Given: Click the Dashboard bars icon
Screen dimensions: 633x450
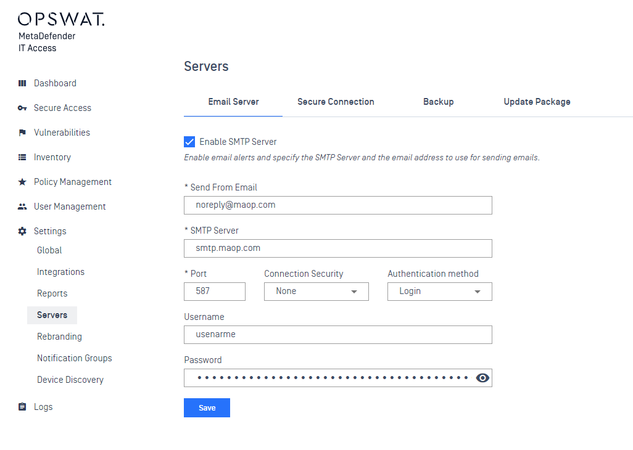Looking at the screenshot, I should [x=22, y=83].
